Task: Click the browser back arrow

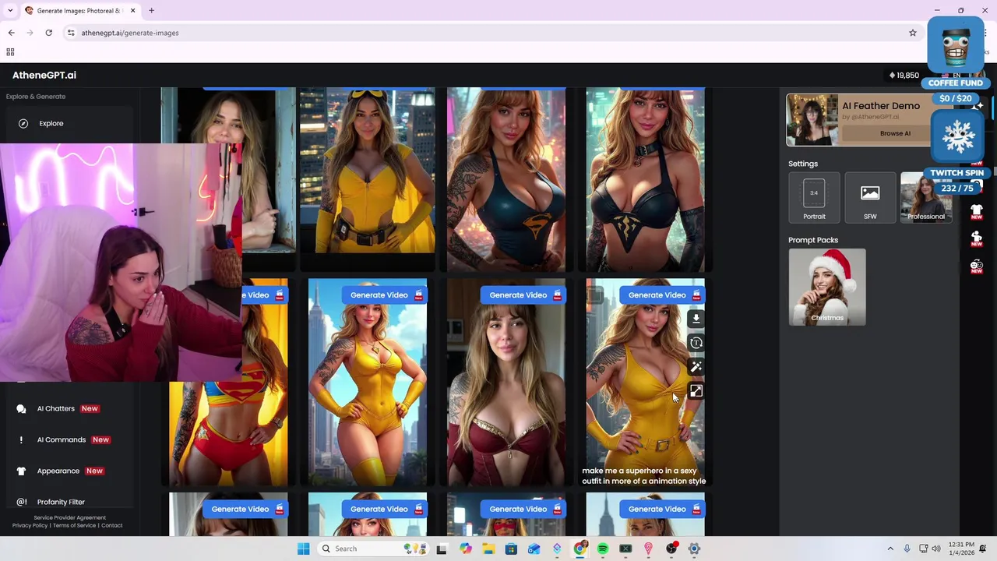Action: [x=11, y=33]
